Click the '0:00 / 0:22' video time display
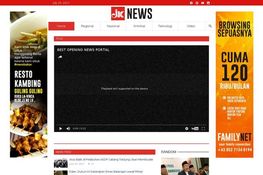The image size is (263, 175). (x=79, y=129)
